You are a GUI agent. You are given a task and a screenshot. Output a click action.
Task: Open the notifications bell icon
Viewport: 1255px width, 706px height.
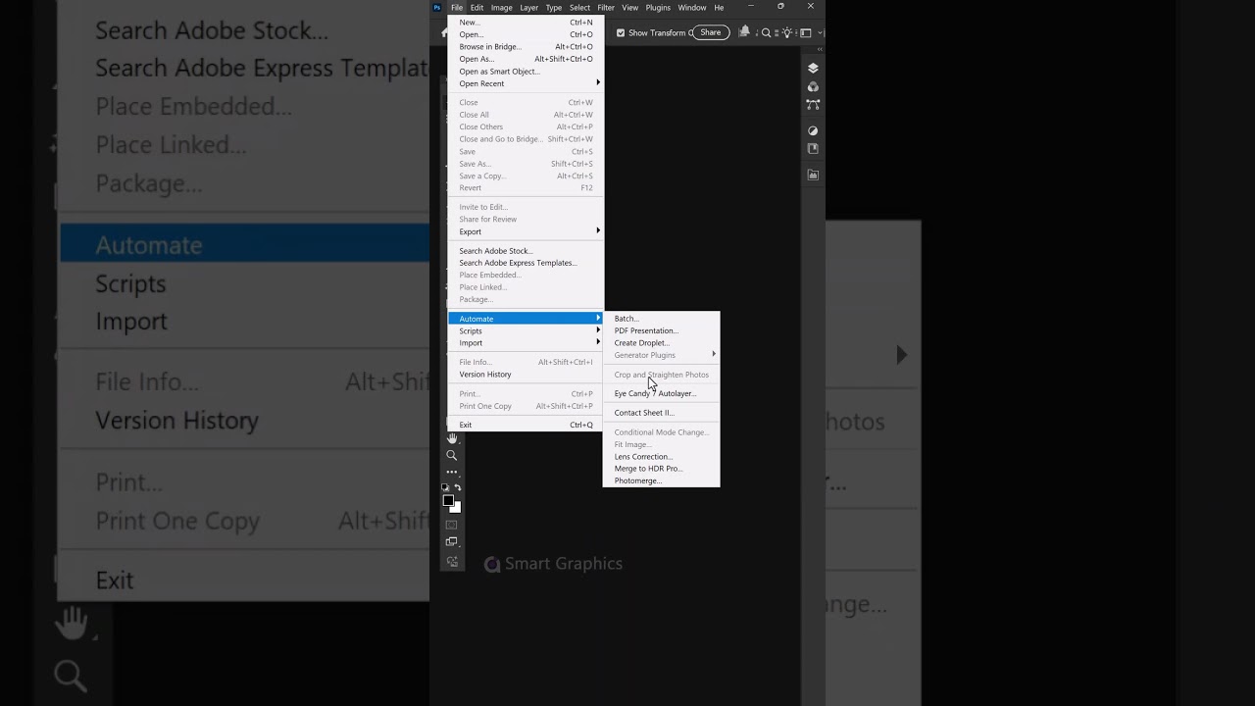pyautogui.click(x=744, y=32)
